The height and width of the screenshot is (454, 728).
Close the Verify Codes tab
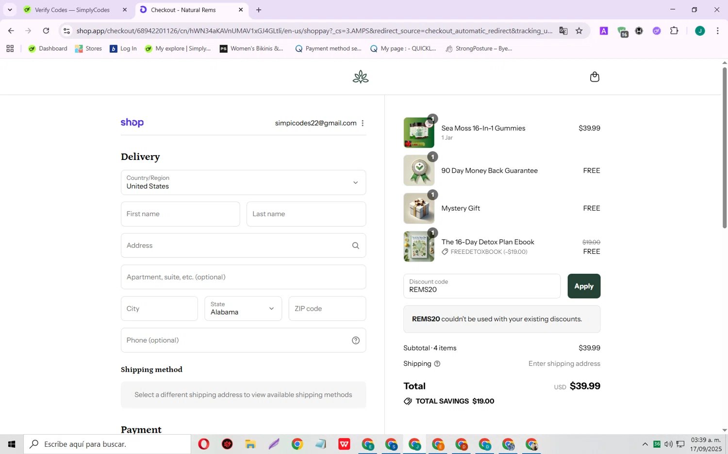coord(125,10)
